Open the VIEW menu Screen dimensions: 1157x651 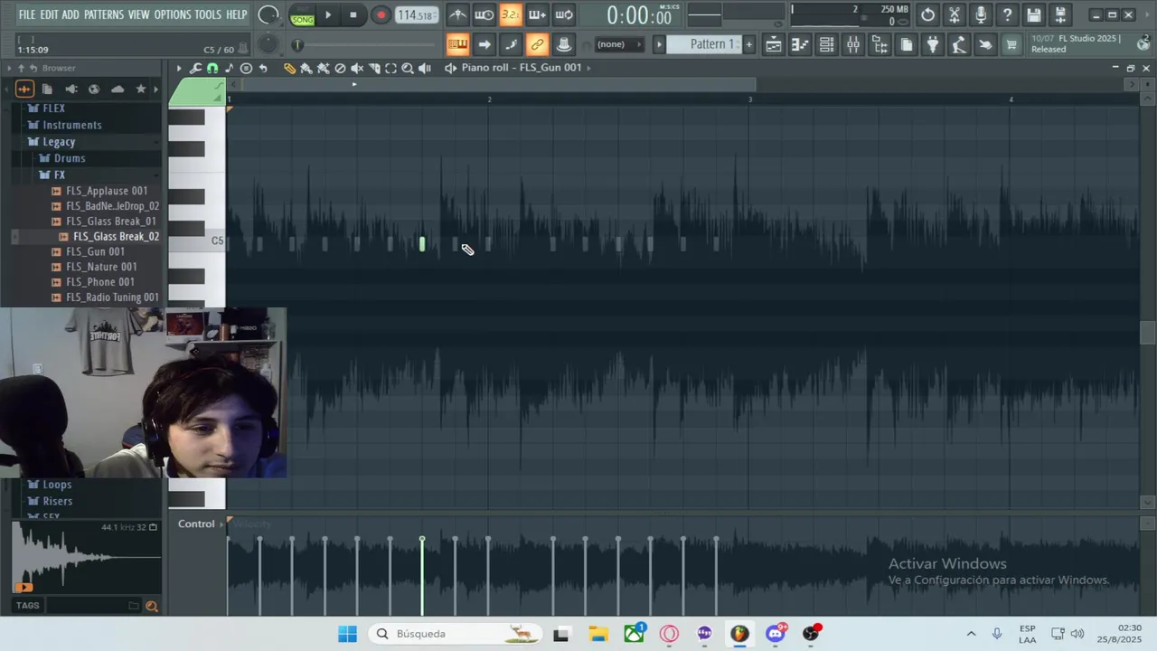[139, 14]
